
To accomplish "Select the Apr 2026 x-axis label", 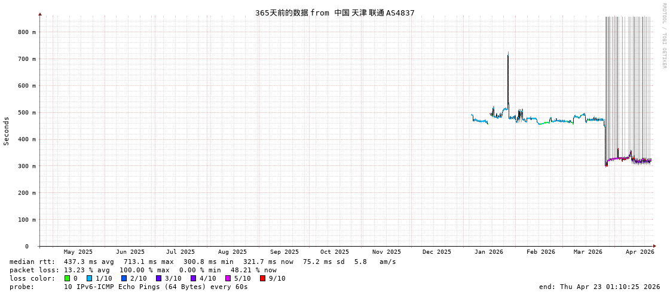I will 640,252.
